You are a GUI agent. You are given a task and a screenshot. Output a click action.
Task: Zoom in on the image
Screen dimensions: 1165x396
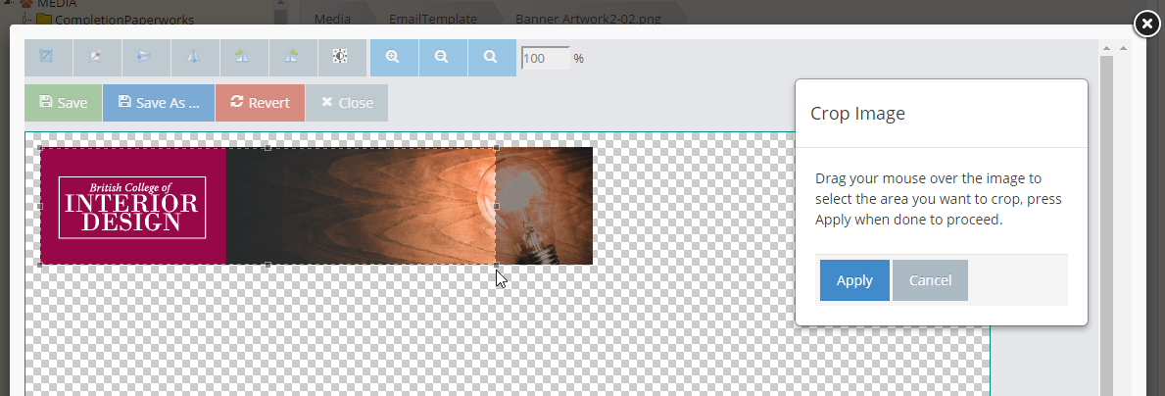pyautogui.click(x=394, y=57)
